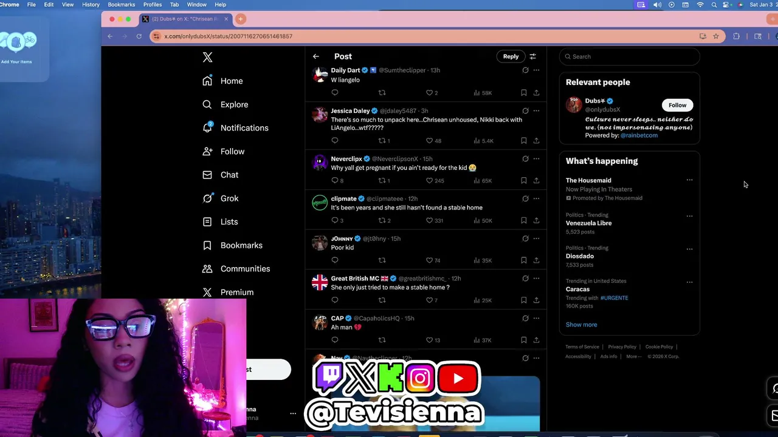This screenshot has height=437, width=778.
Task: Bookmark clipmate's reply
Action: tap(523, 220)
